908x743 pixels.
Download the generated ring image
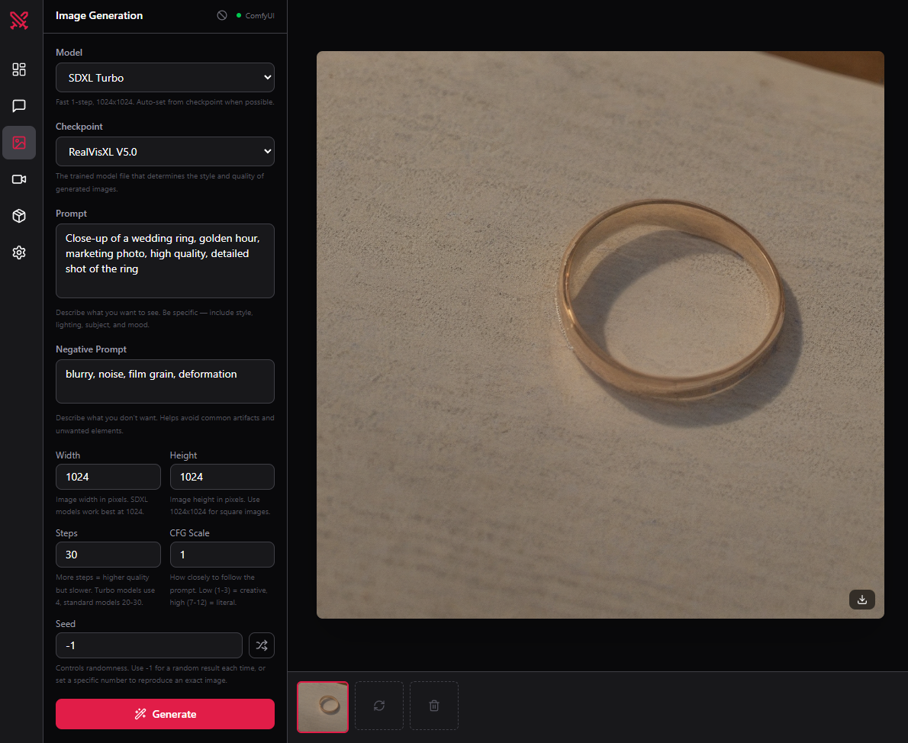(x=861, y=600)
